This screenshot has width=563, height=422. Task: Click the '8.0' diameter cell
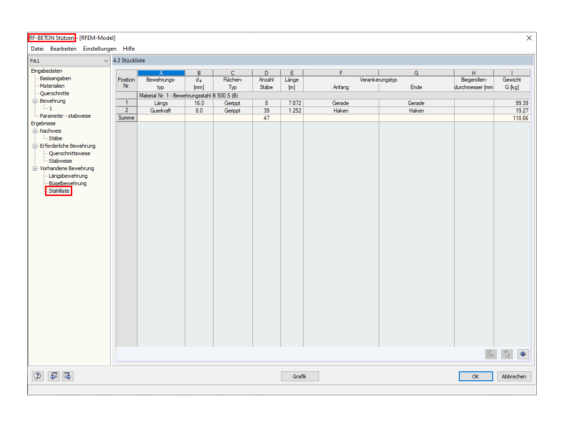click(199, 111)
